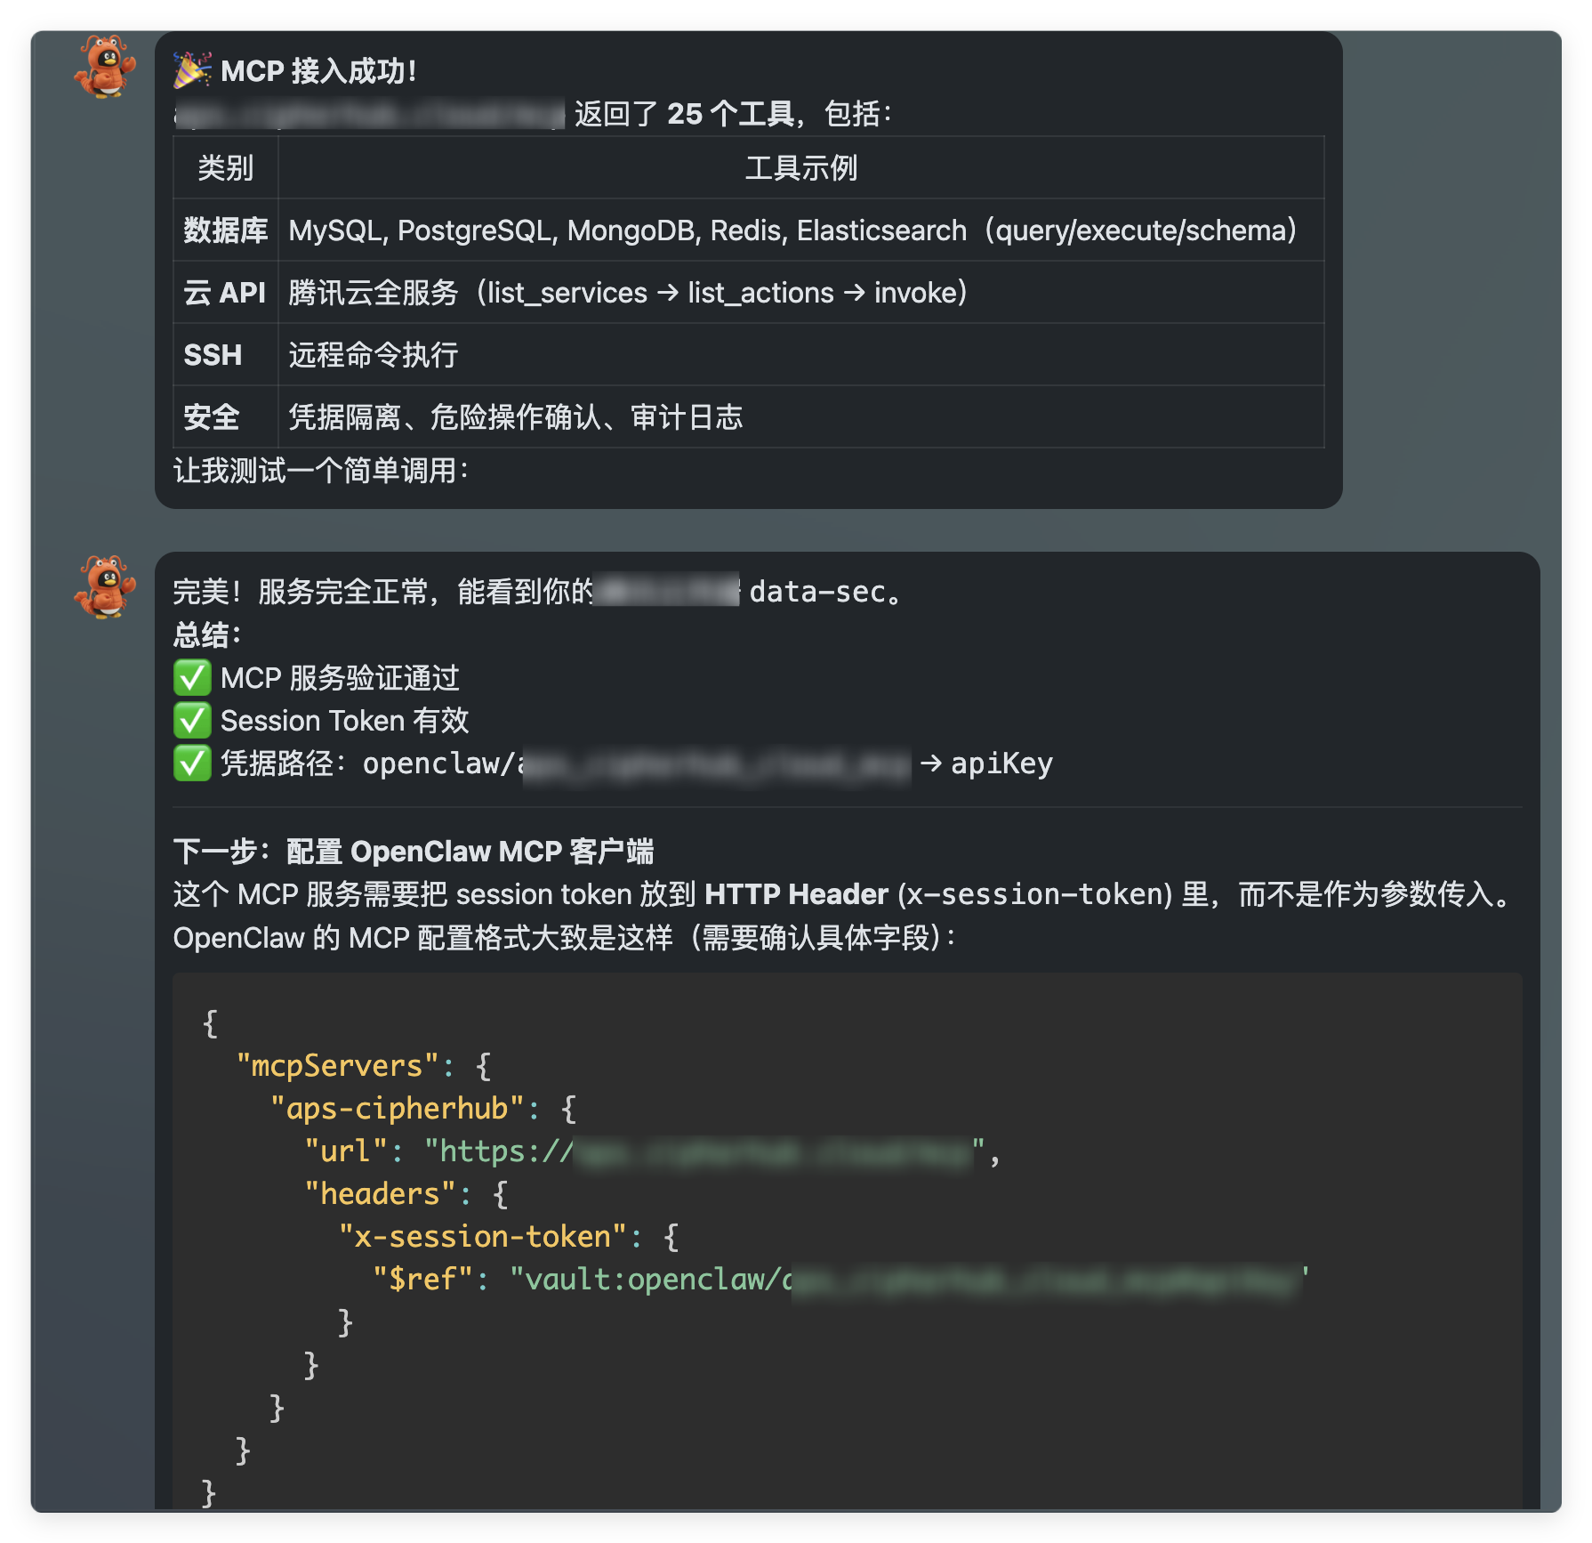Image resolution: width=1592 pixels, height=1543 pixels.
Task: Select the 类别 table header
Action: 227,169
